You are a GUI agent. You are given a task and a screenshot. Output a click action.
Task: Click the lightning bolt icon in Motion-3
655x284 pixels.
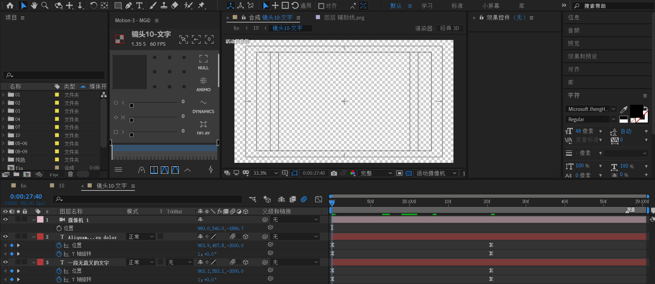[x=211, y=170]
